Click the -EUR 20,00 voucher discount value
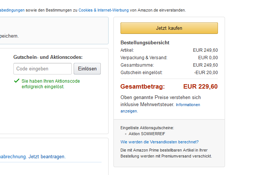This screenshot has width=257, height=175. tap(206, 73)
